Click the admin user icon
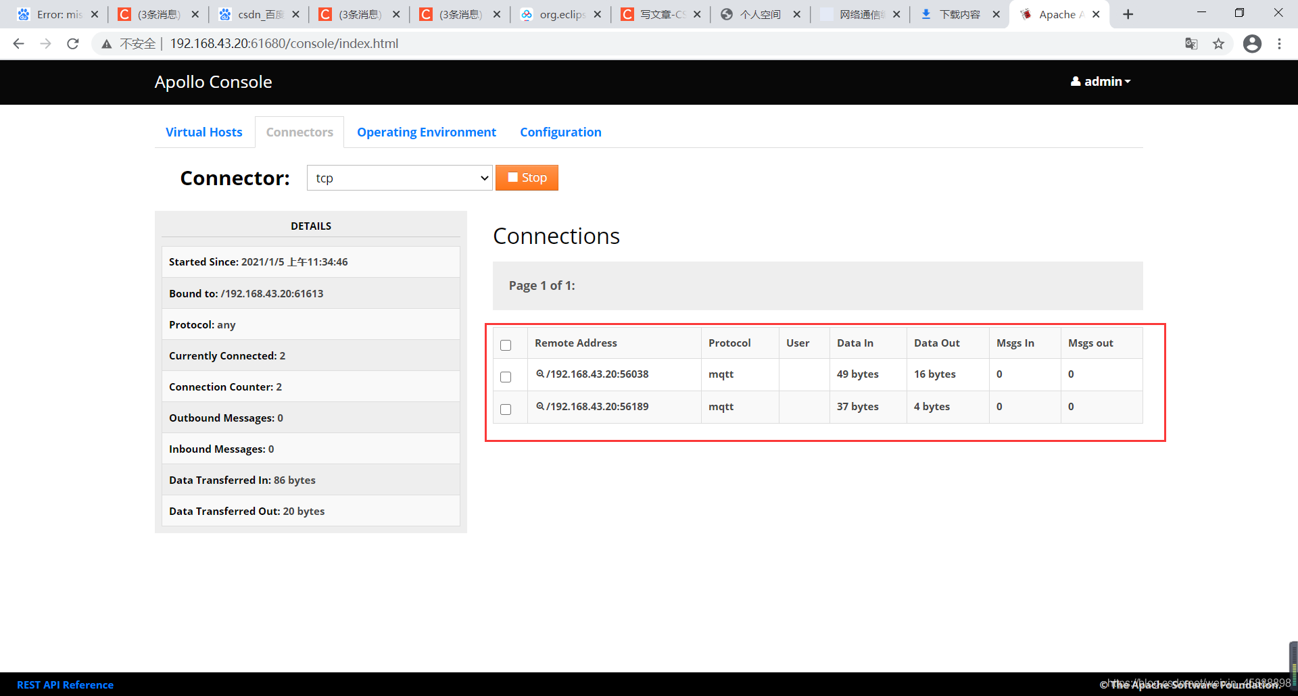Image resolution: width=1298 pixels, height=696 pixels. [x=1076, y=81]
